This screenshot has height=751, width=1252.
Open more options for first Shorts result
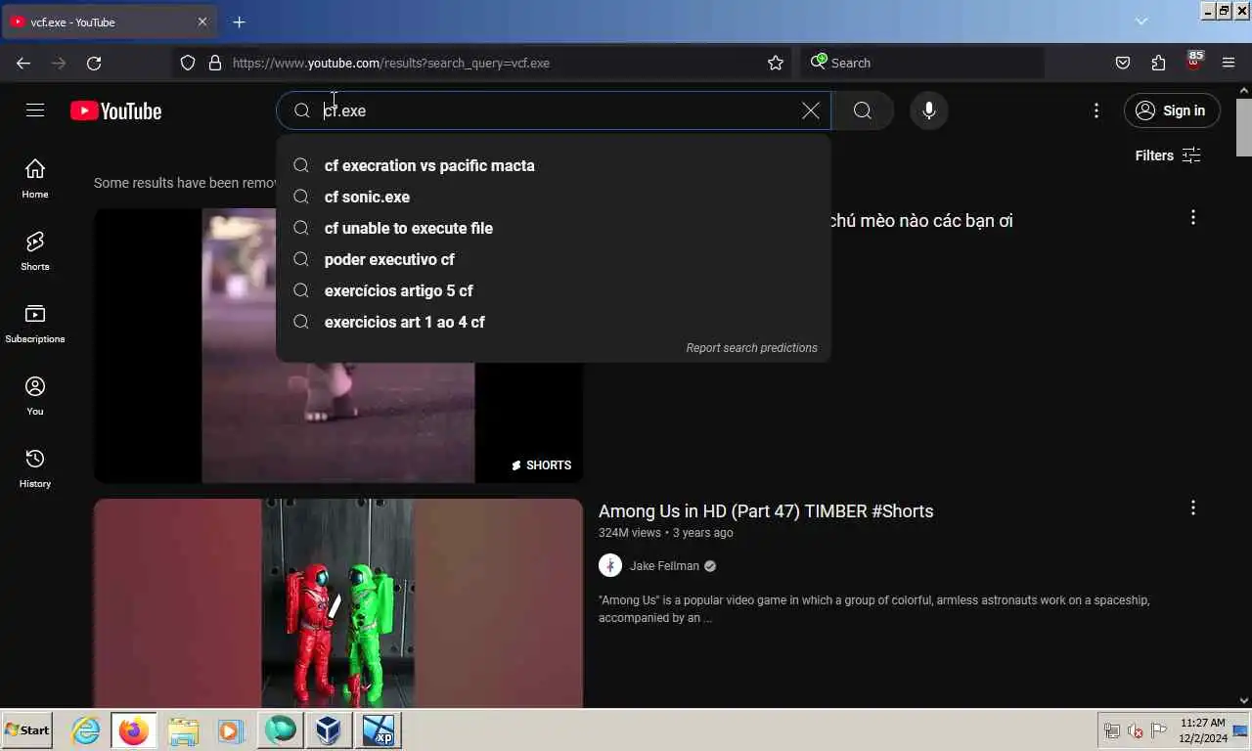(x=1192, y=217)
